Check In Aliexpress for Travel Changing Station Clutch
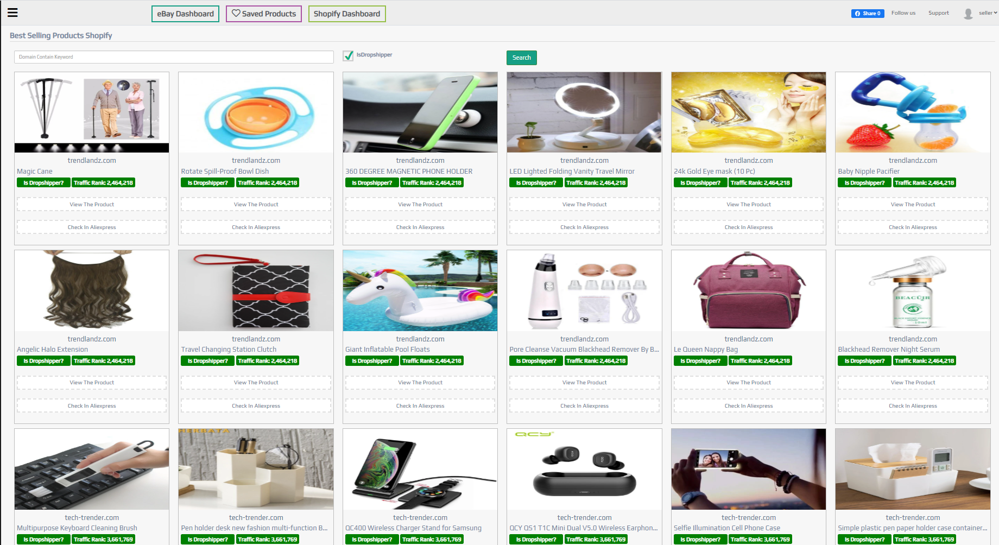 [256, 406]
